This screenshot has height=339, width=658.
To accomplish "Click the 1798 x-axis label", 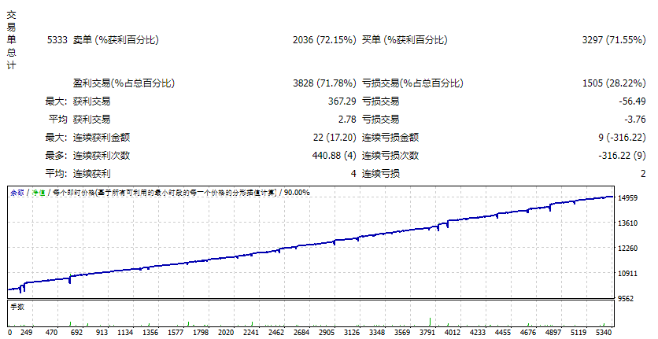I will tap(200, 332).
